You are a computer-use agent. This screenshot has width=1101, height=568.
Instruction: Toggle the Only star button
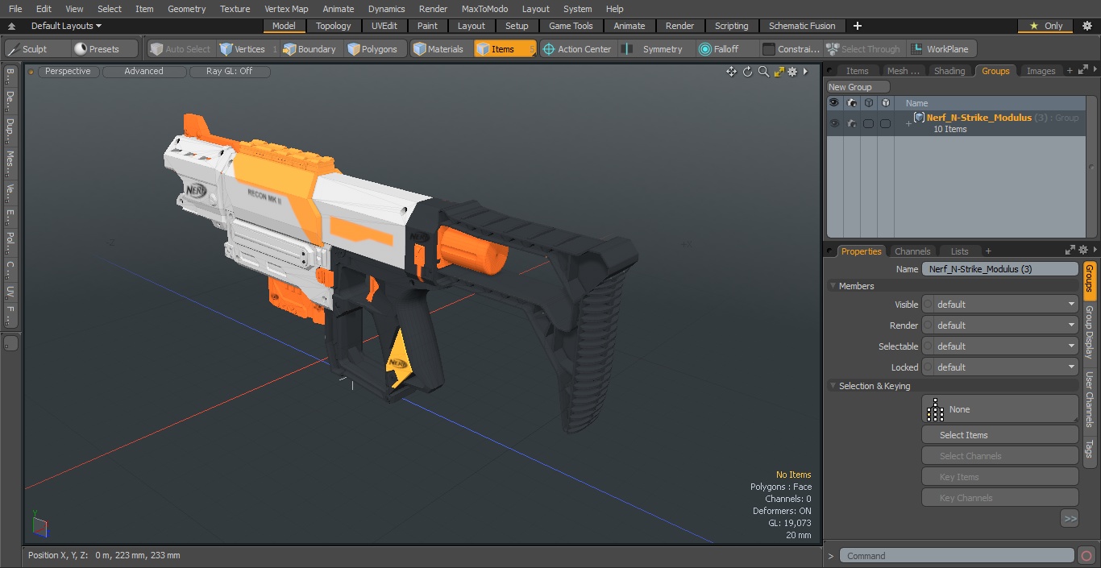coord(1045,26)
